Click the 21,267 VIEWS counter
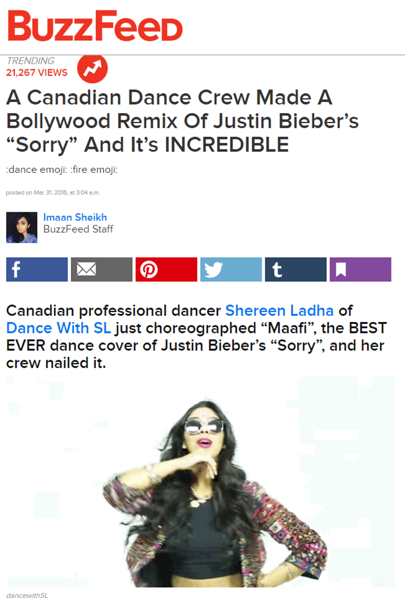This screenshot has width=405, height=598. (x=37, y=73)
